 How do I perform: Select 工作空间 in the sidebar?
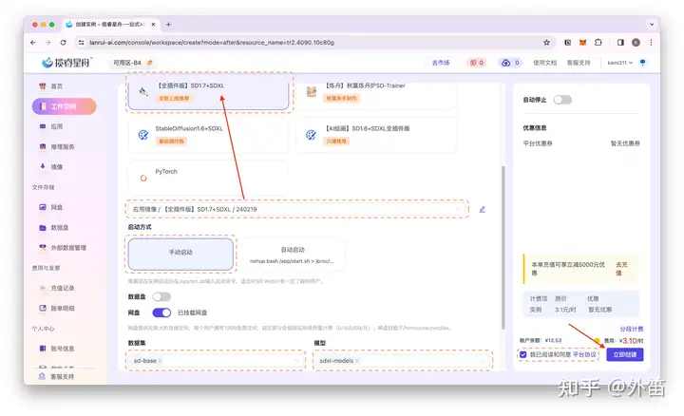[x=65, y=106]
